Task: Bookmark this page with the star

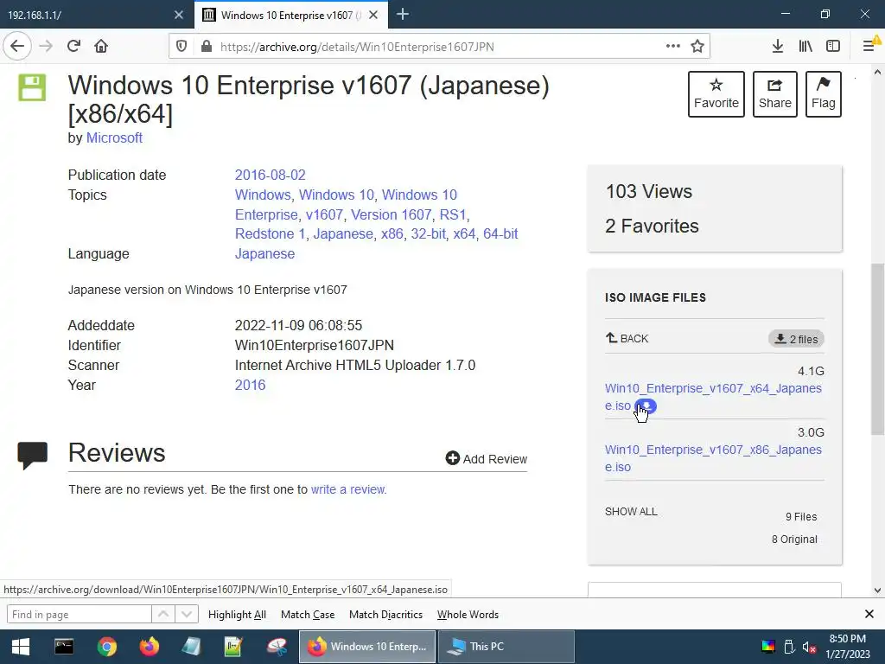Action: (x=697, y=47)
